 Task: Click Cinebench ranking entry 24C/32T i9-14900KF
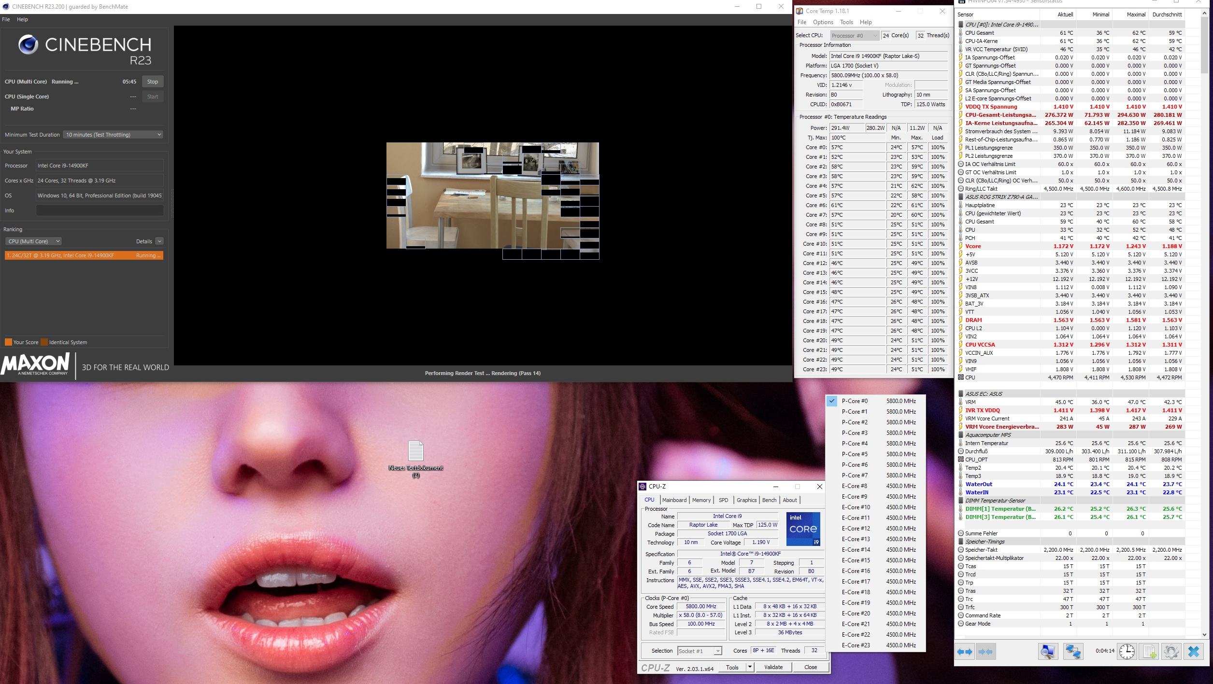point(84,255)
